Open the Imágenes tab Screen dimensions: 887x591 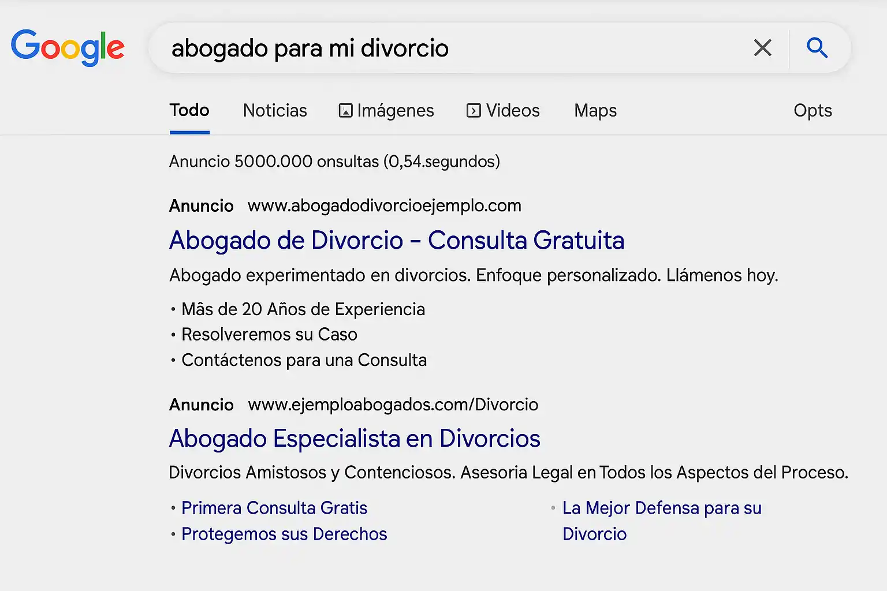coord(386,110)
